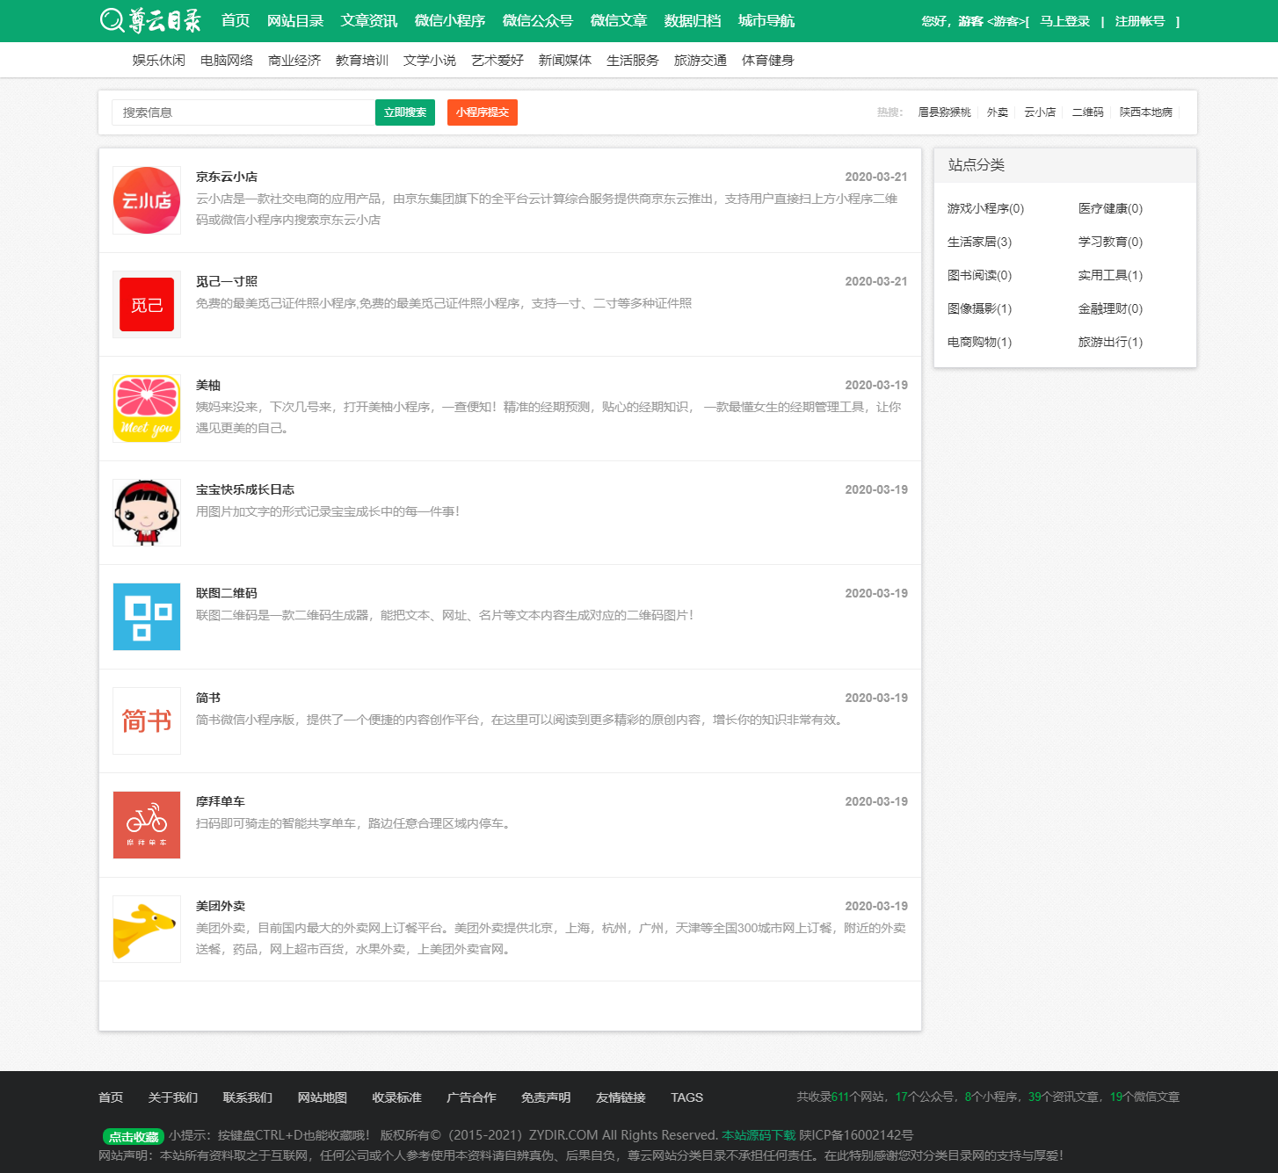Open TAGS in the footer
Screen dimensions: 1278x1173
[x=687, y=1097]
